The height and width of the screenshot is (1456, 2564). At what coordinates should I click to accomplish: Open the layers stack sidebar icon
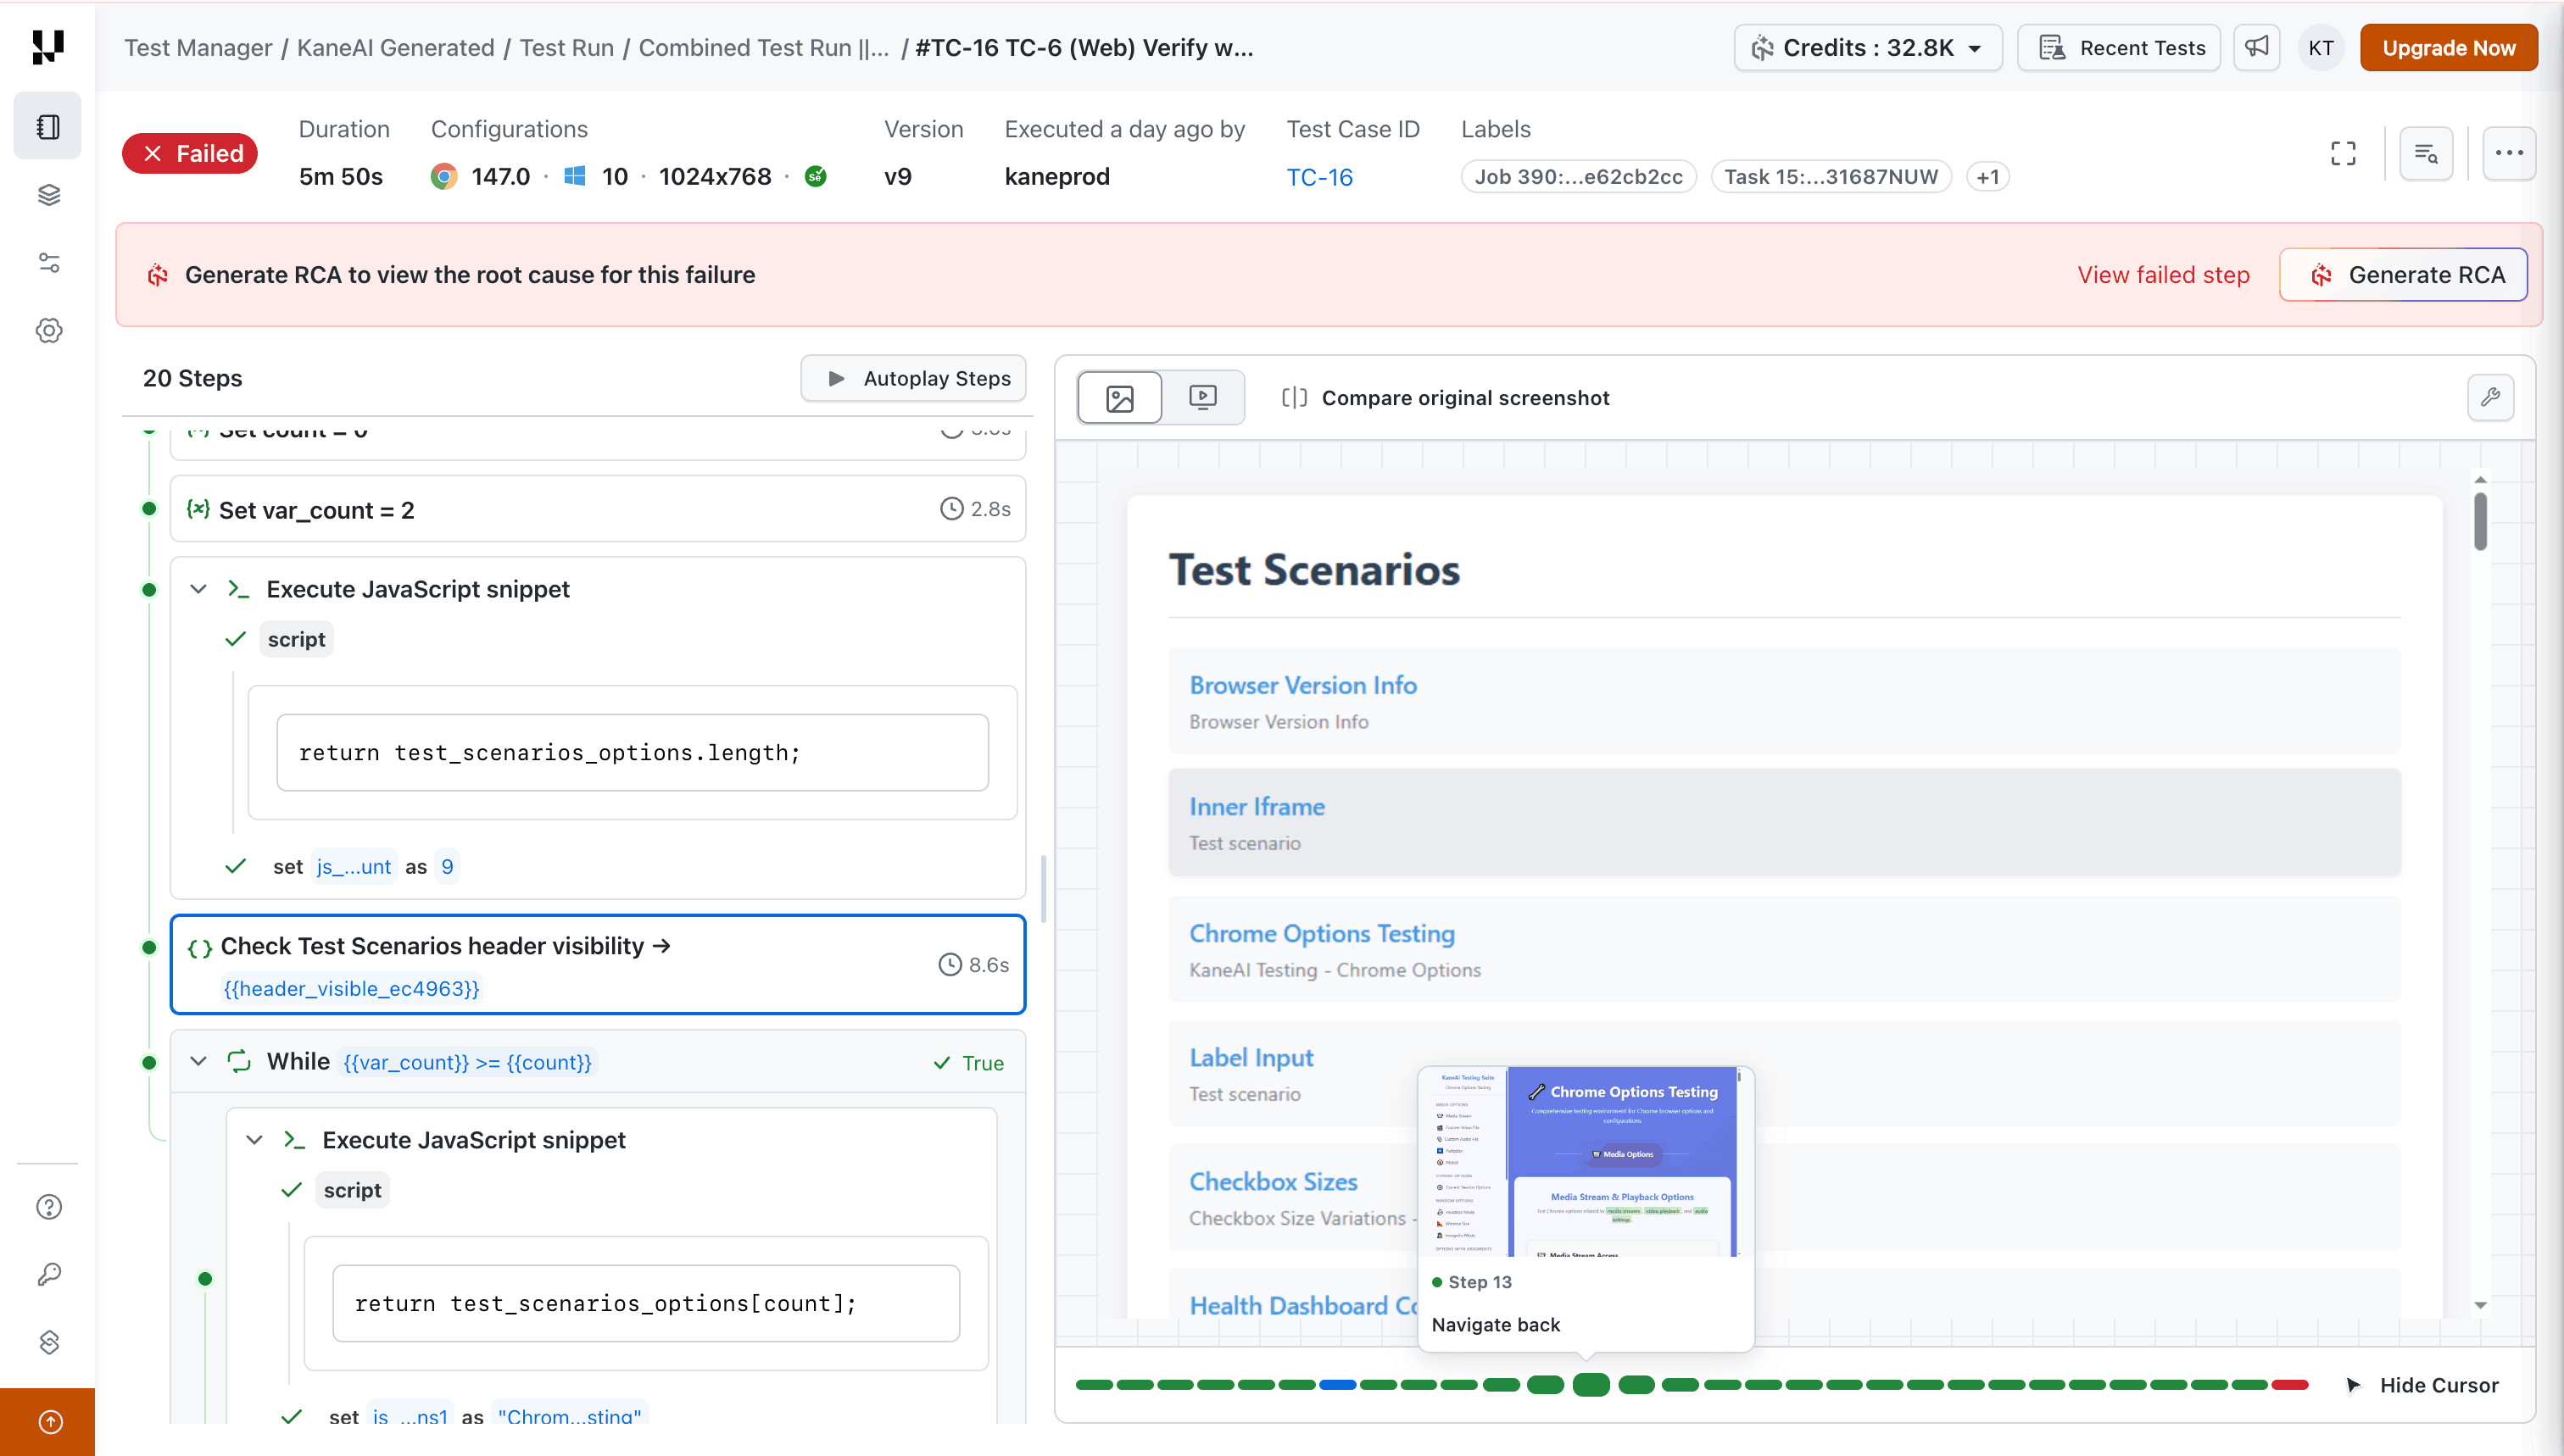(x=48, y=195)
